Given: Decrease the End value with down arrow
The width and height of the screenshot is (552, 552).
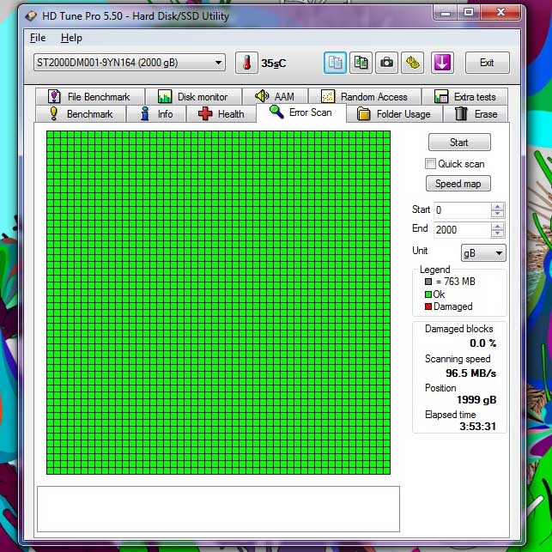Looking at the screenshot, I should pos(497,234).
